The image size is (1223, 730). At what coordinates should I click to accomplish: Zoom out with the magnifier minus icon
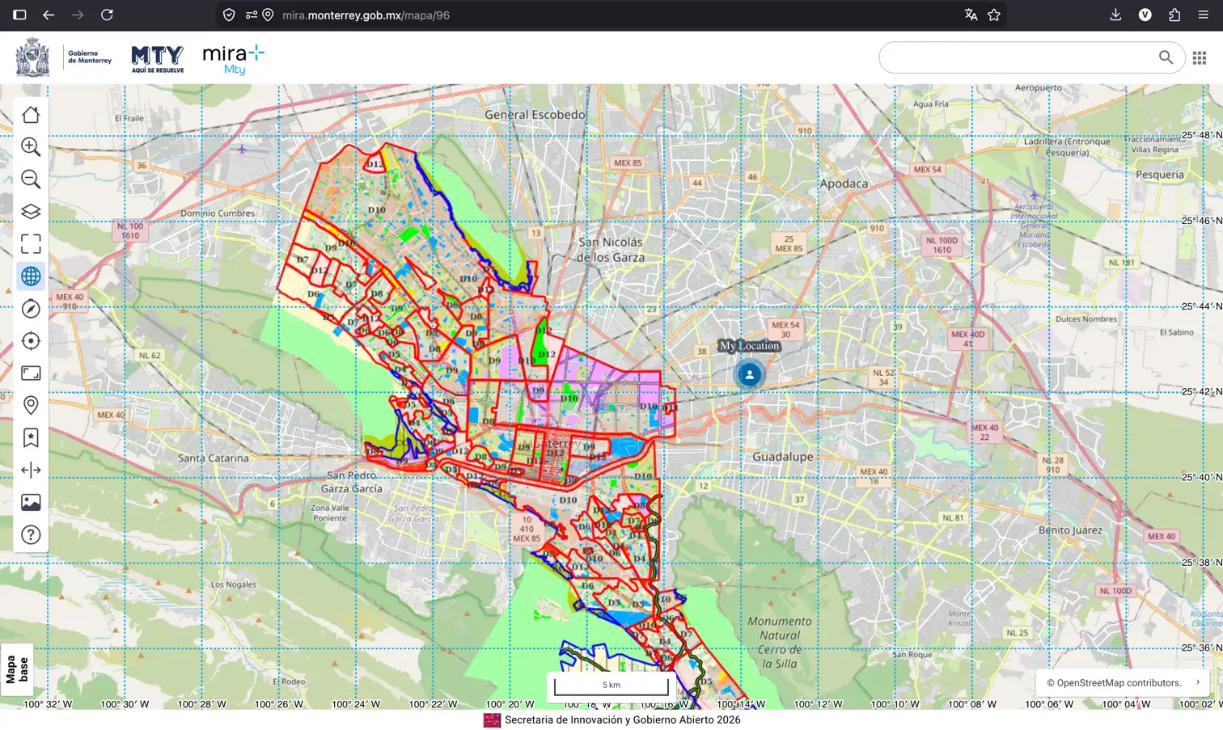tap(31, 179)
